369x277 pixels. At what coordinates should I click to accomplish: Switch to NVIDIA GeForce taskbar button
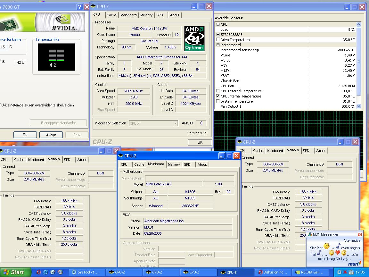tap(310, 272)
